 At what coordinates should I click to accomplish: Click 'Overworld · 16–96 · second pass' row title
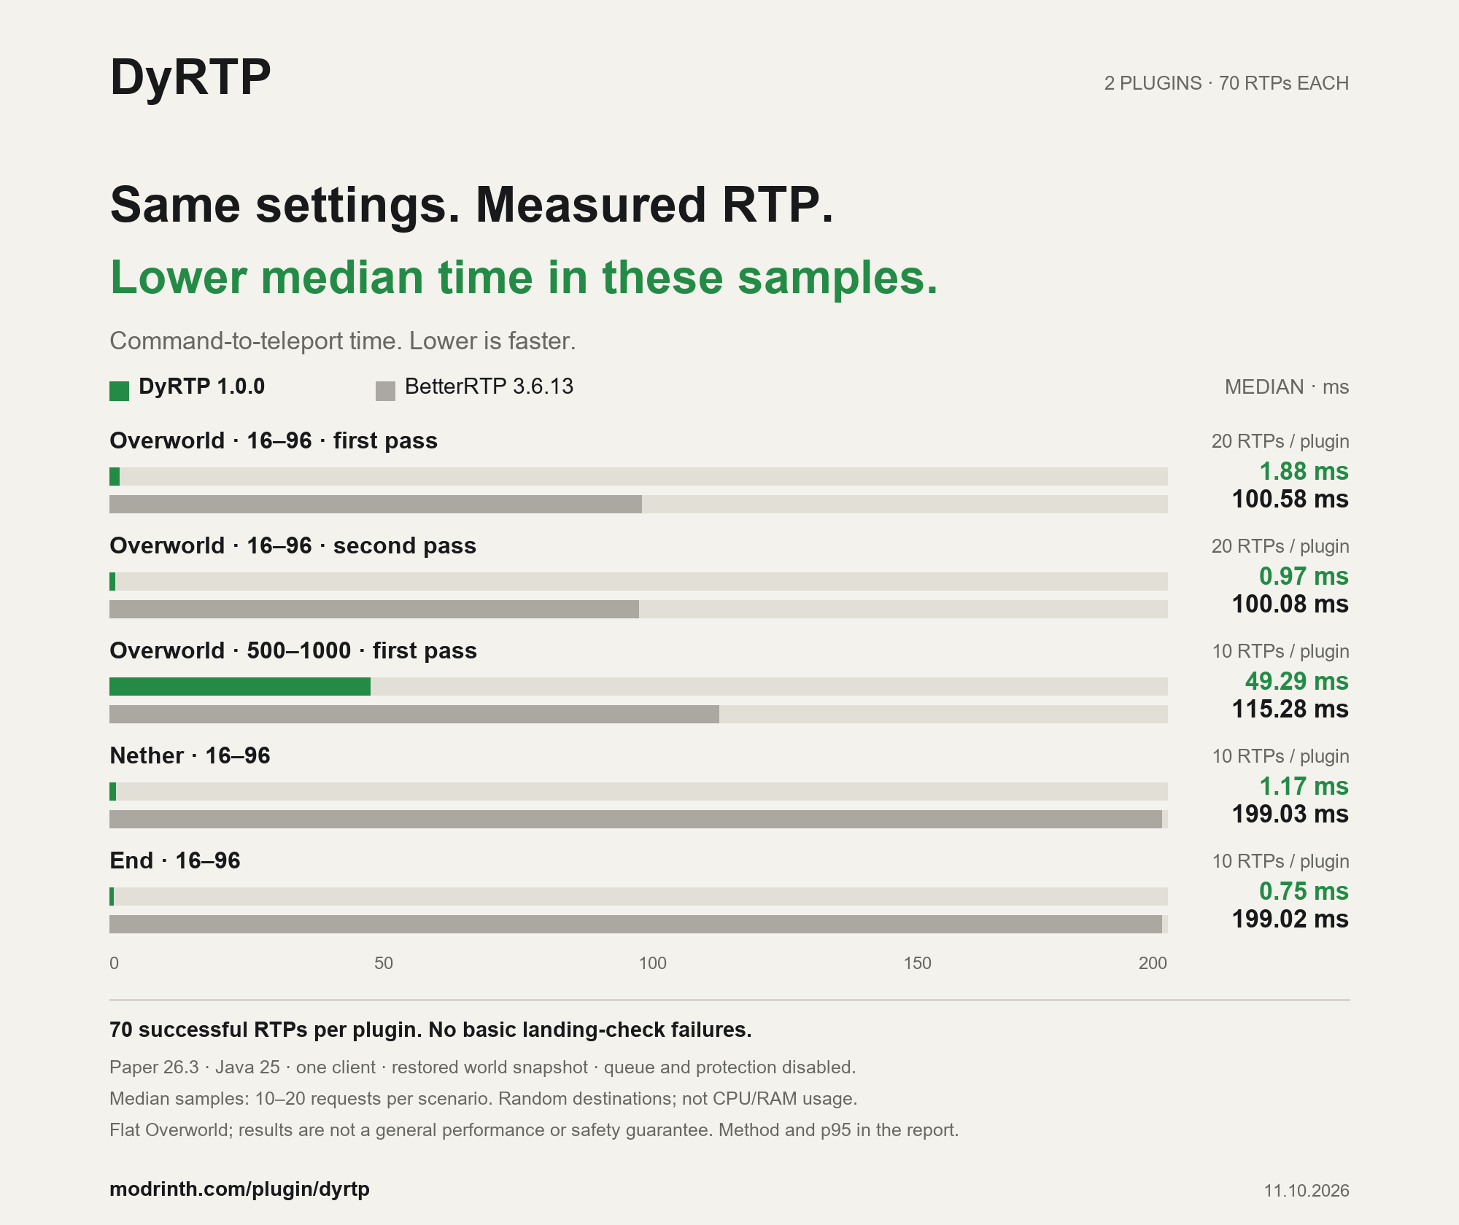293,546
